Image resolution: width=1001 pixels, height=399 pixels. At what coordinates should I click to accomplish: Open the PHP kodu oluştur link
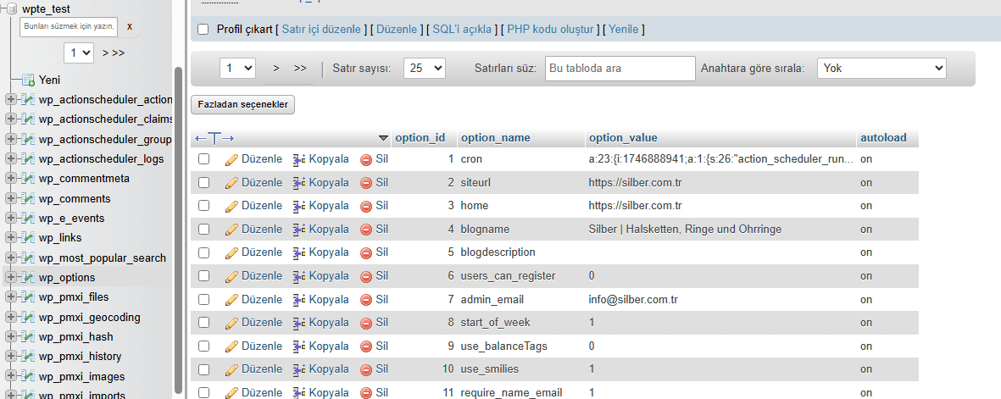tap(551, 30)
